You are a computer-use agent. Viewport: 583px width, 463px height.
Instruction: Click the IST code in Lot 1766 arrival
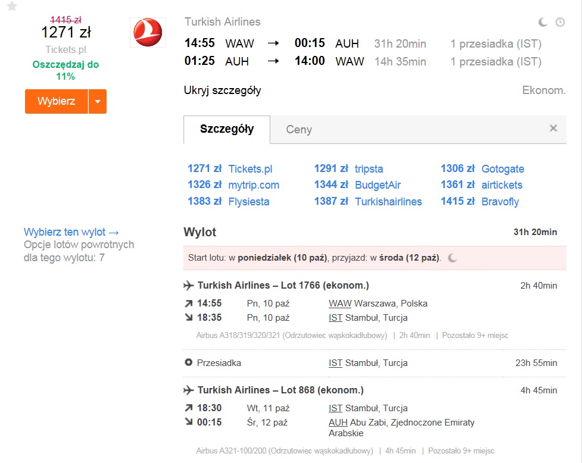335,318
